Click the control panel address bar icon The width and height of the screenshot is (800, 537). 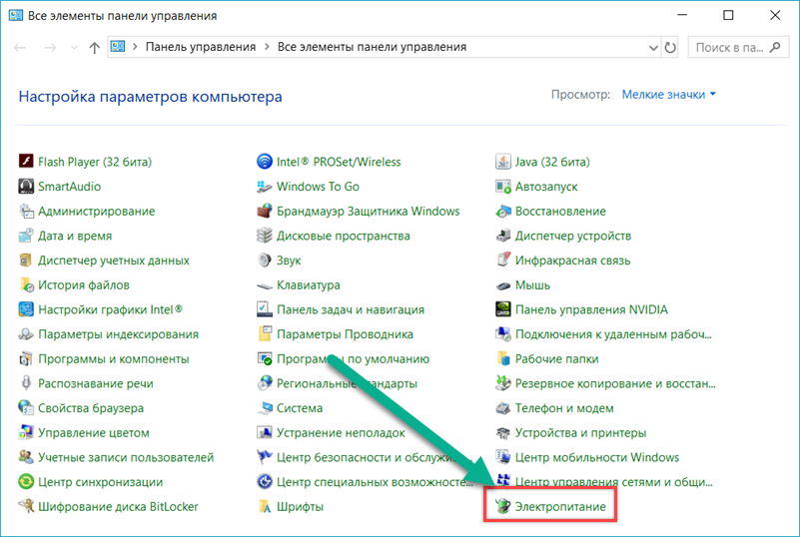pos(118,47)
